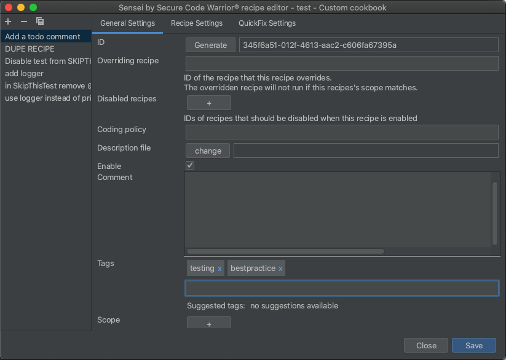This screenshot has width=506, height=360.
Task: Remove the testing tag via x
Action: [x=219, y=268]
